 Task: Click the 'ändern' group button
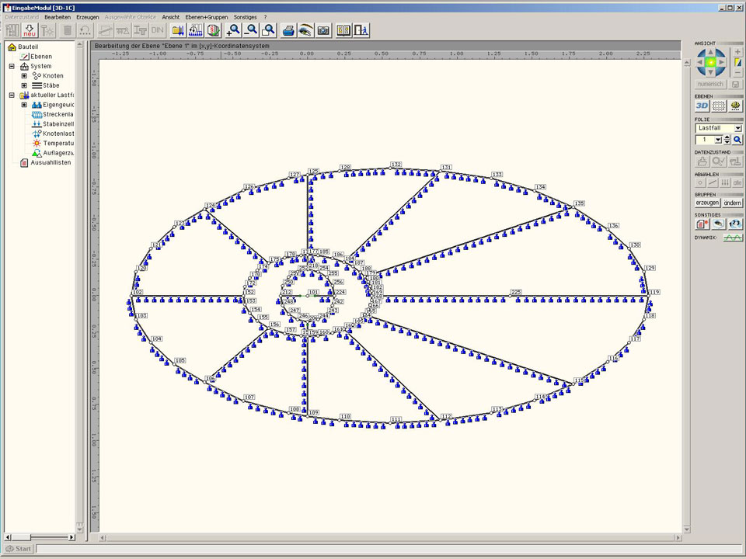coord(732,203)
